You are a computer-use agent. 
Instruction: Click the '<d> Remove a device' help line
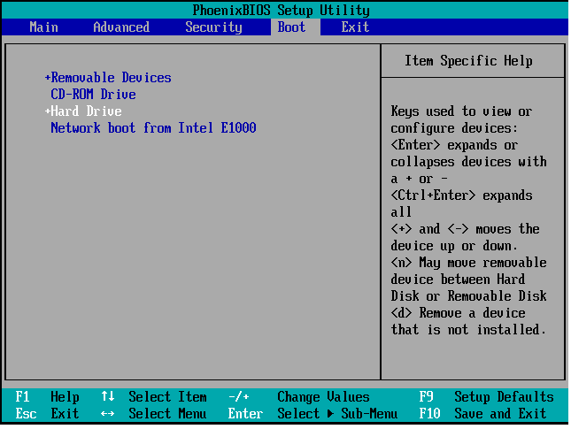[458, 313]
